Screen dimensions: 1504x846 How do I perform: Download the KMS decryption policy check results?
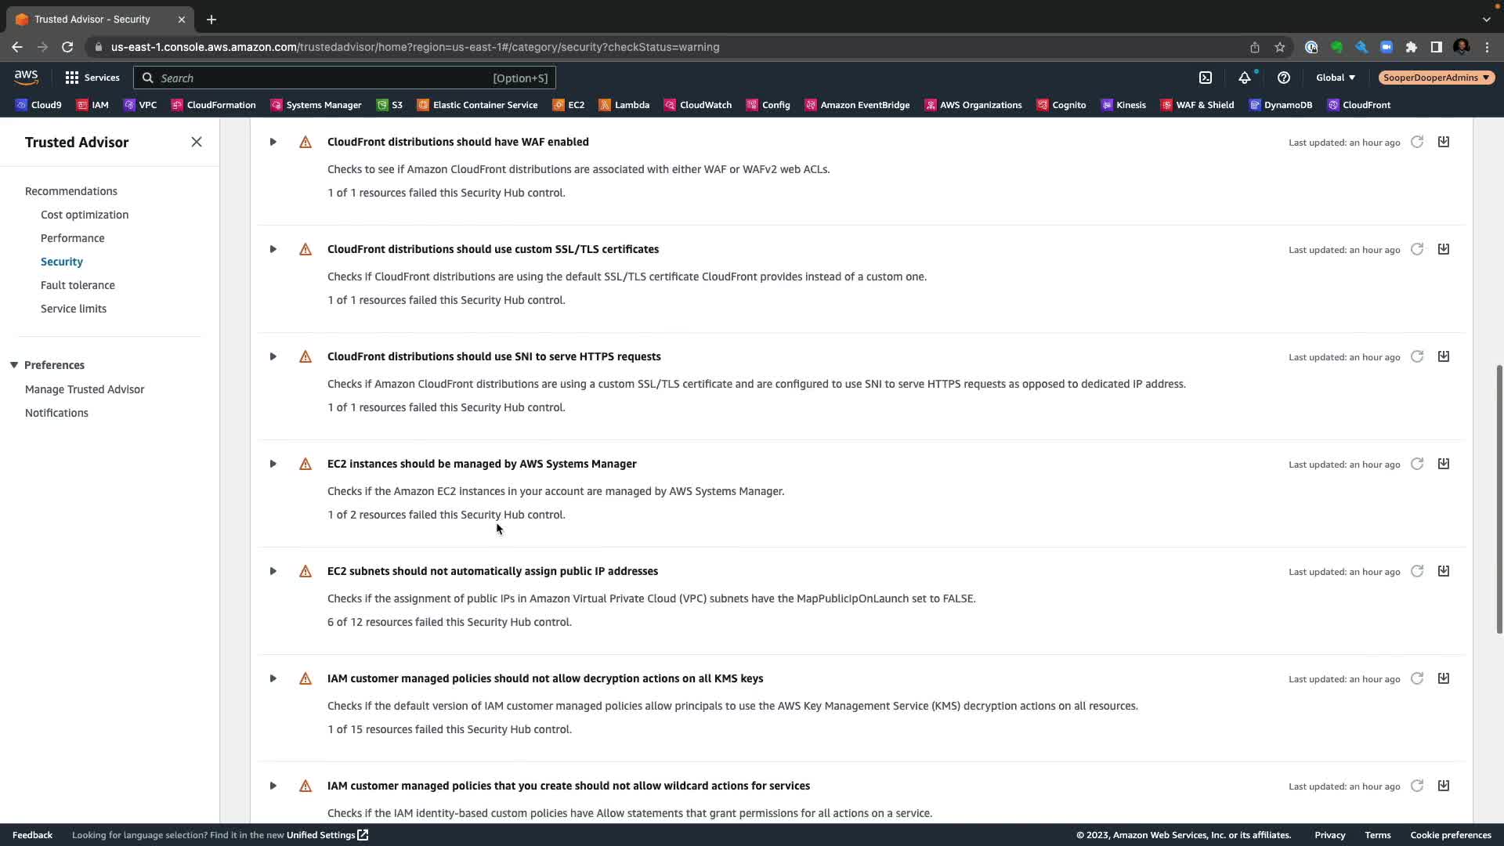point(1443,678)
